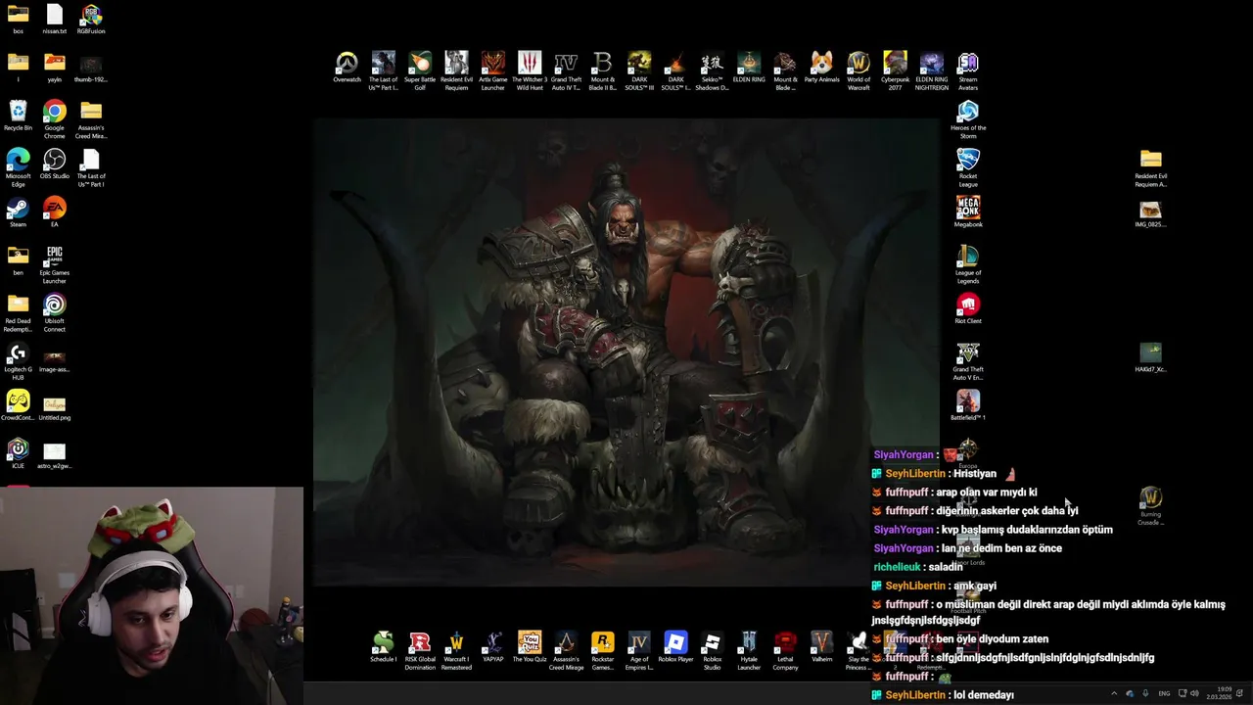Launch the Epic Games Launcher icon

(55, 264)
